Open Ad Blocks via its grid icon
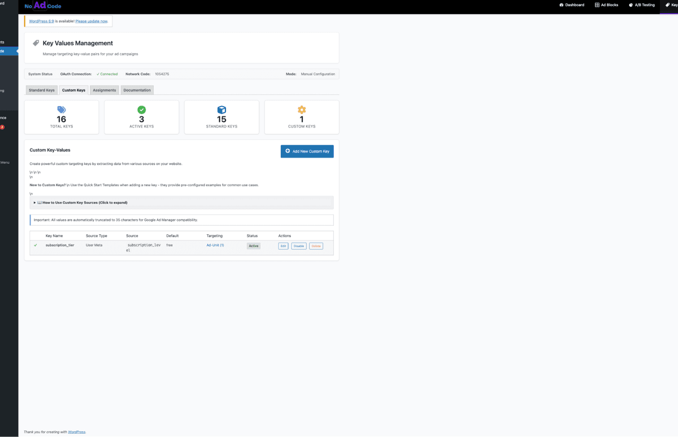The width and height of the screenshot is (678, 437). (x=596, y=5)
